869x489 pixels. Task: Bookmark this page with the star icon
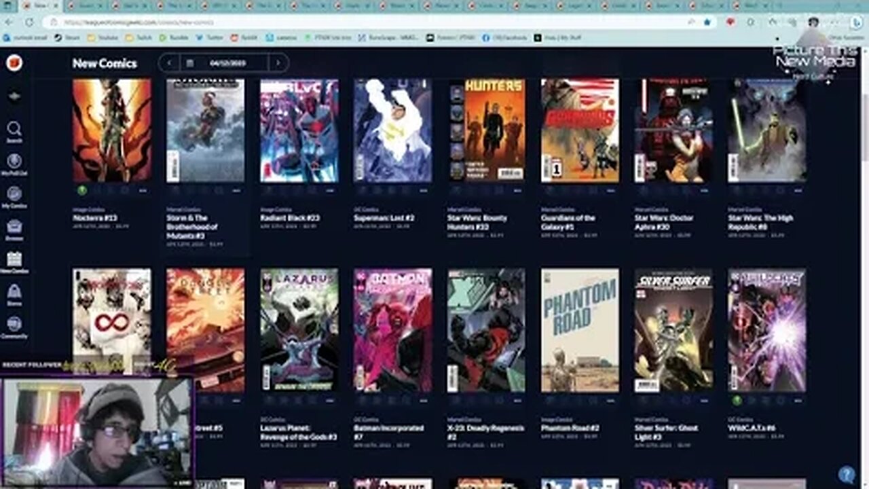click(707, 22)
